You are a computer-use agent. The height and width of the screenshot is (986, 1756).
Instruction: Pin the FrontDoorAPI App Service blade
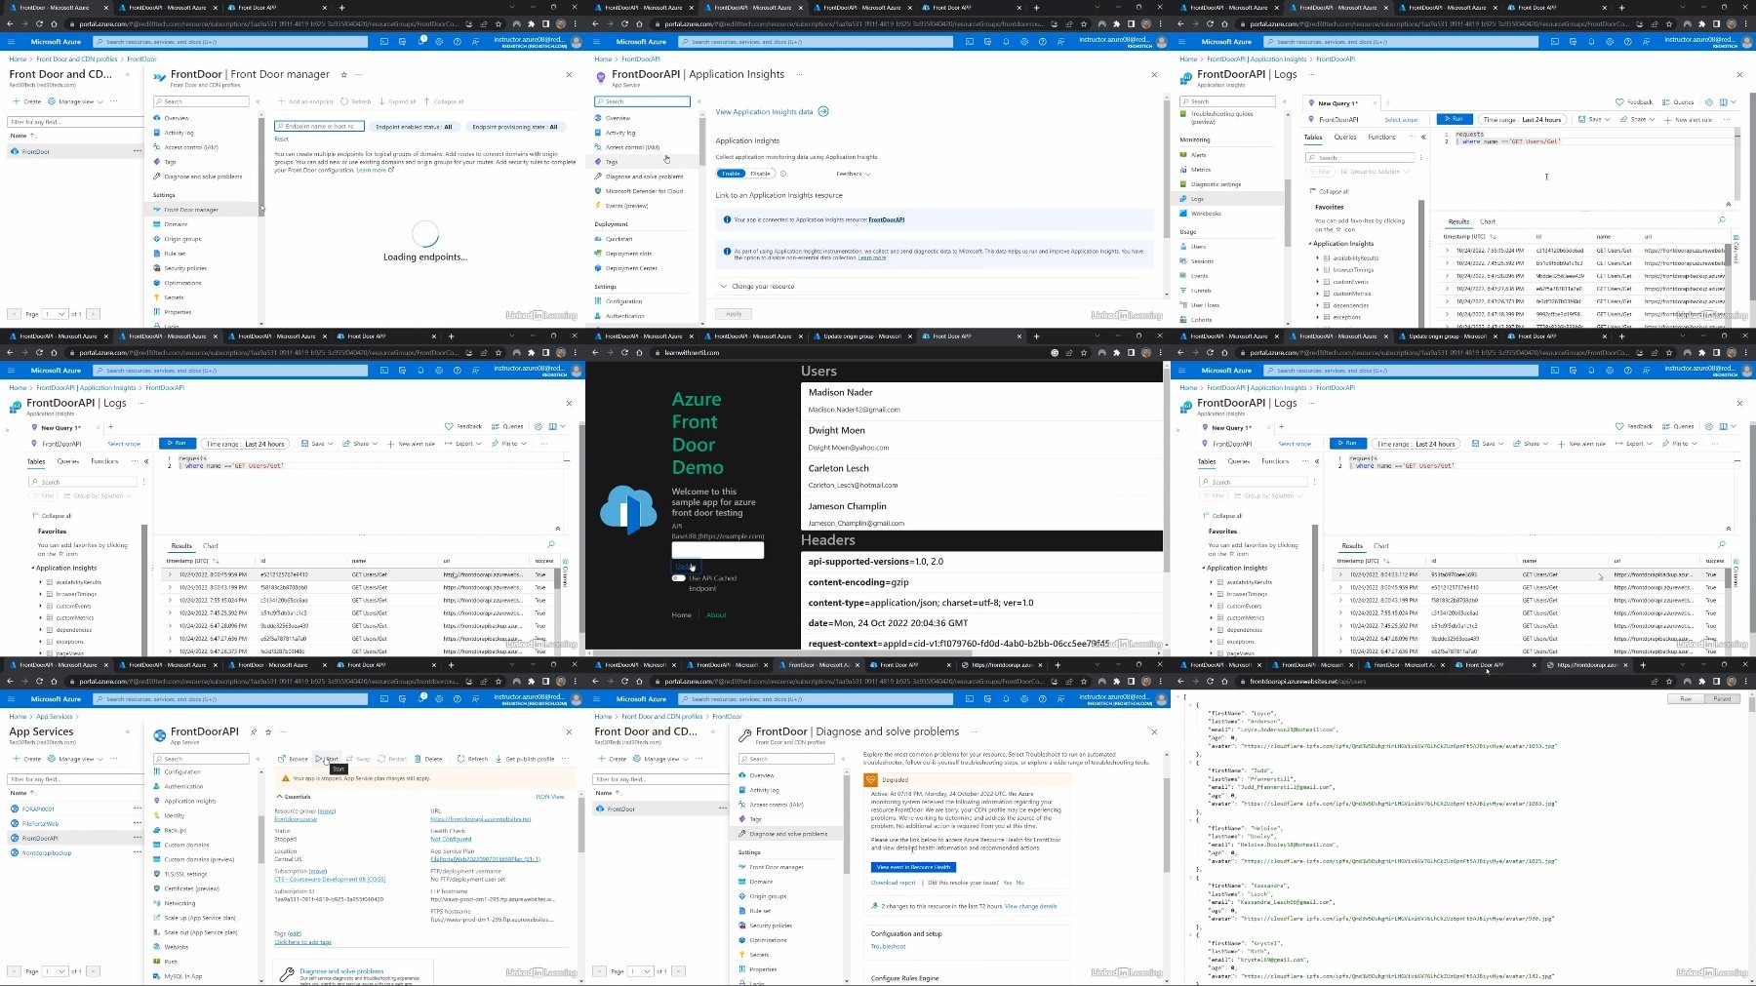coord(254,731)
